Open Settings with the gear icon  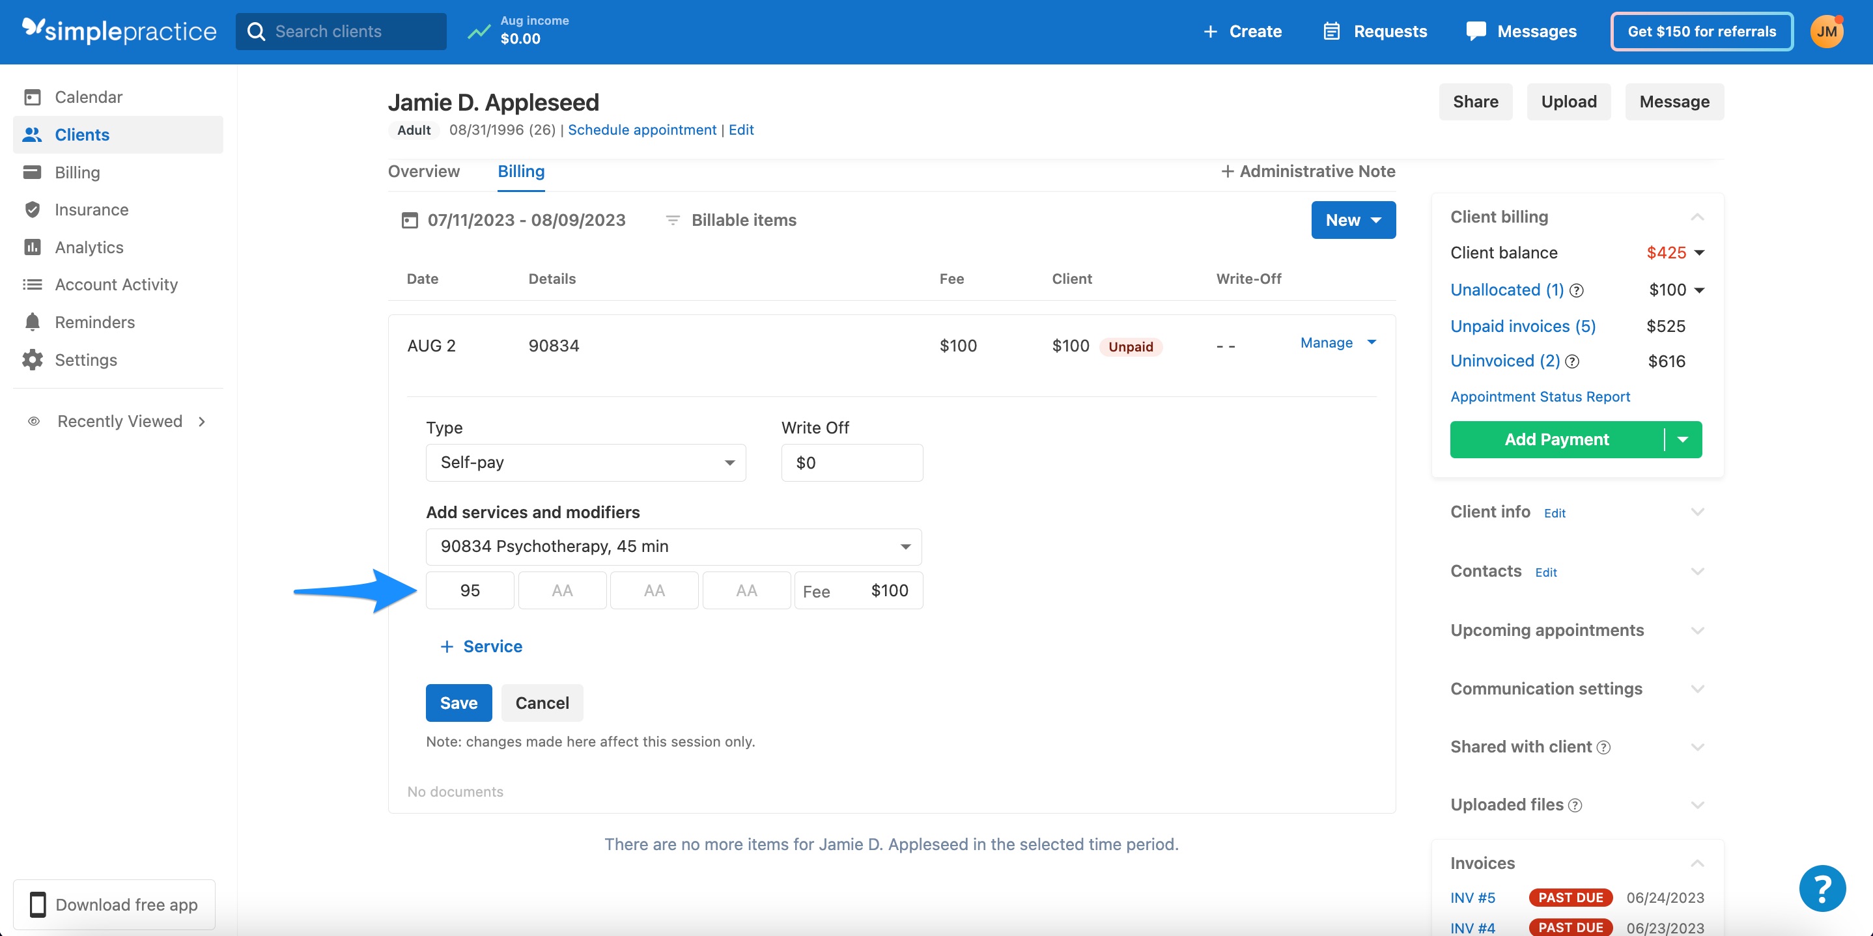33,360
